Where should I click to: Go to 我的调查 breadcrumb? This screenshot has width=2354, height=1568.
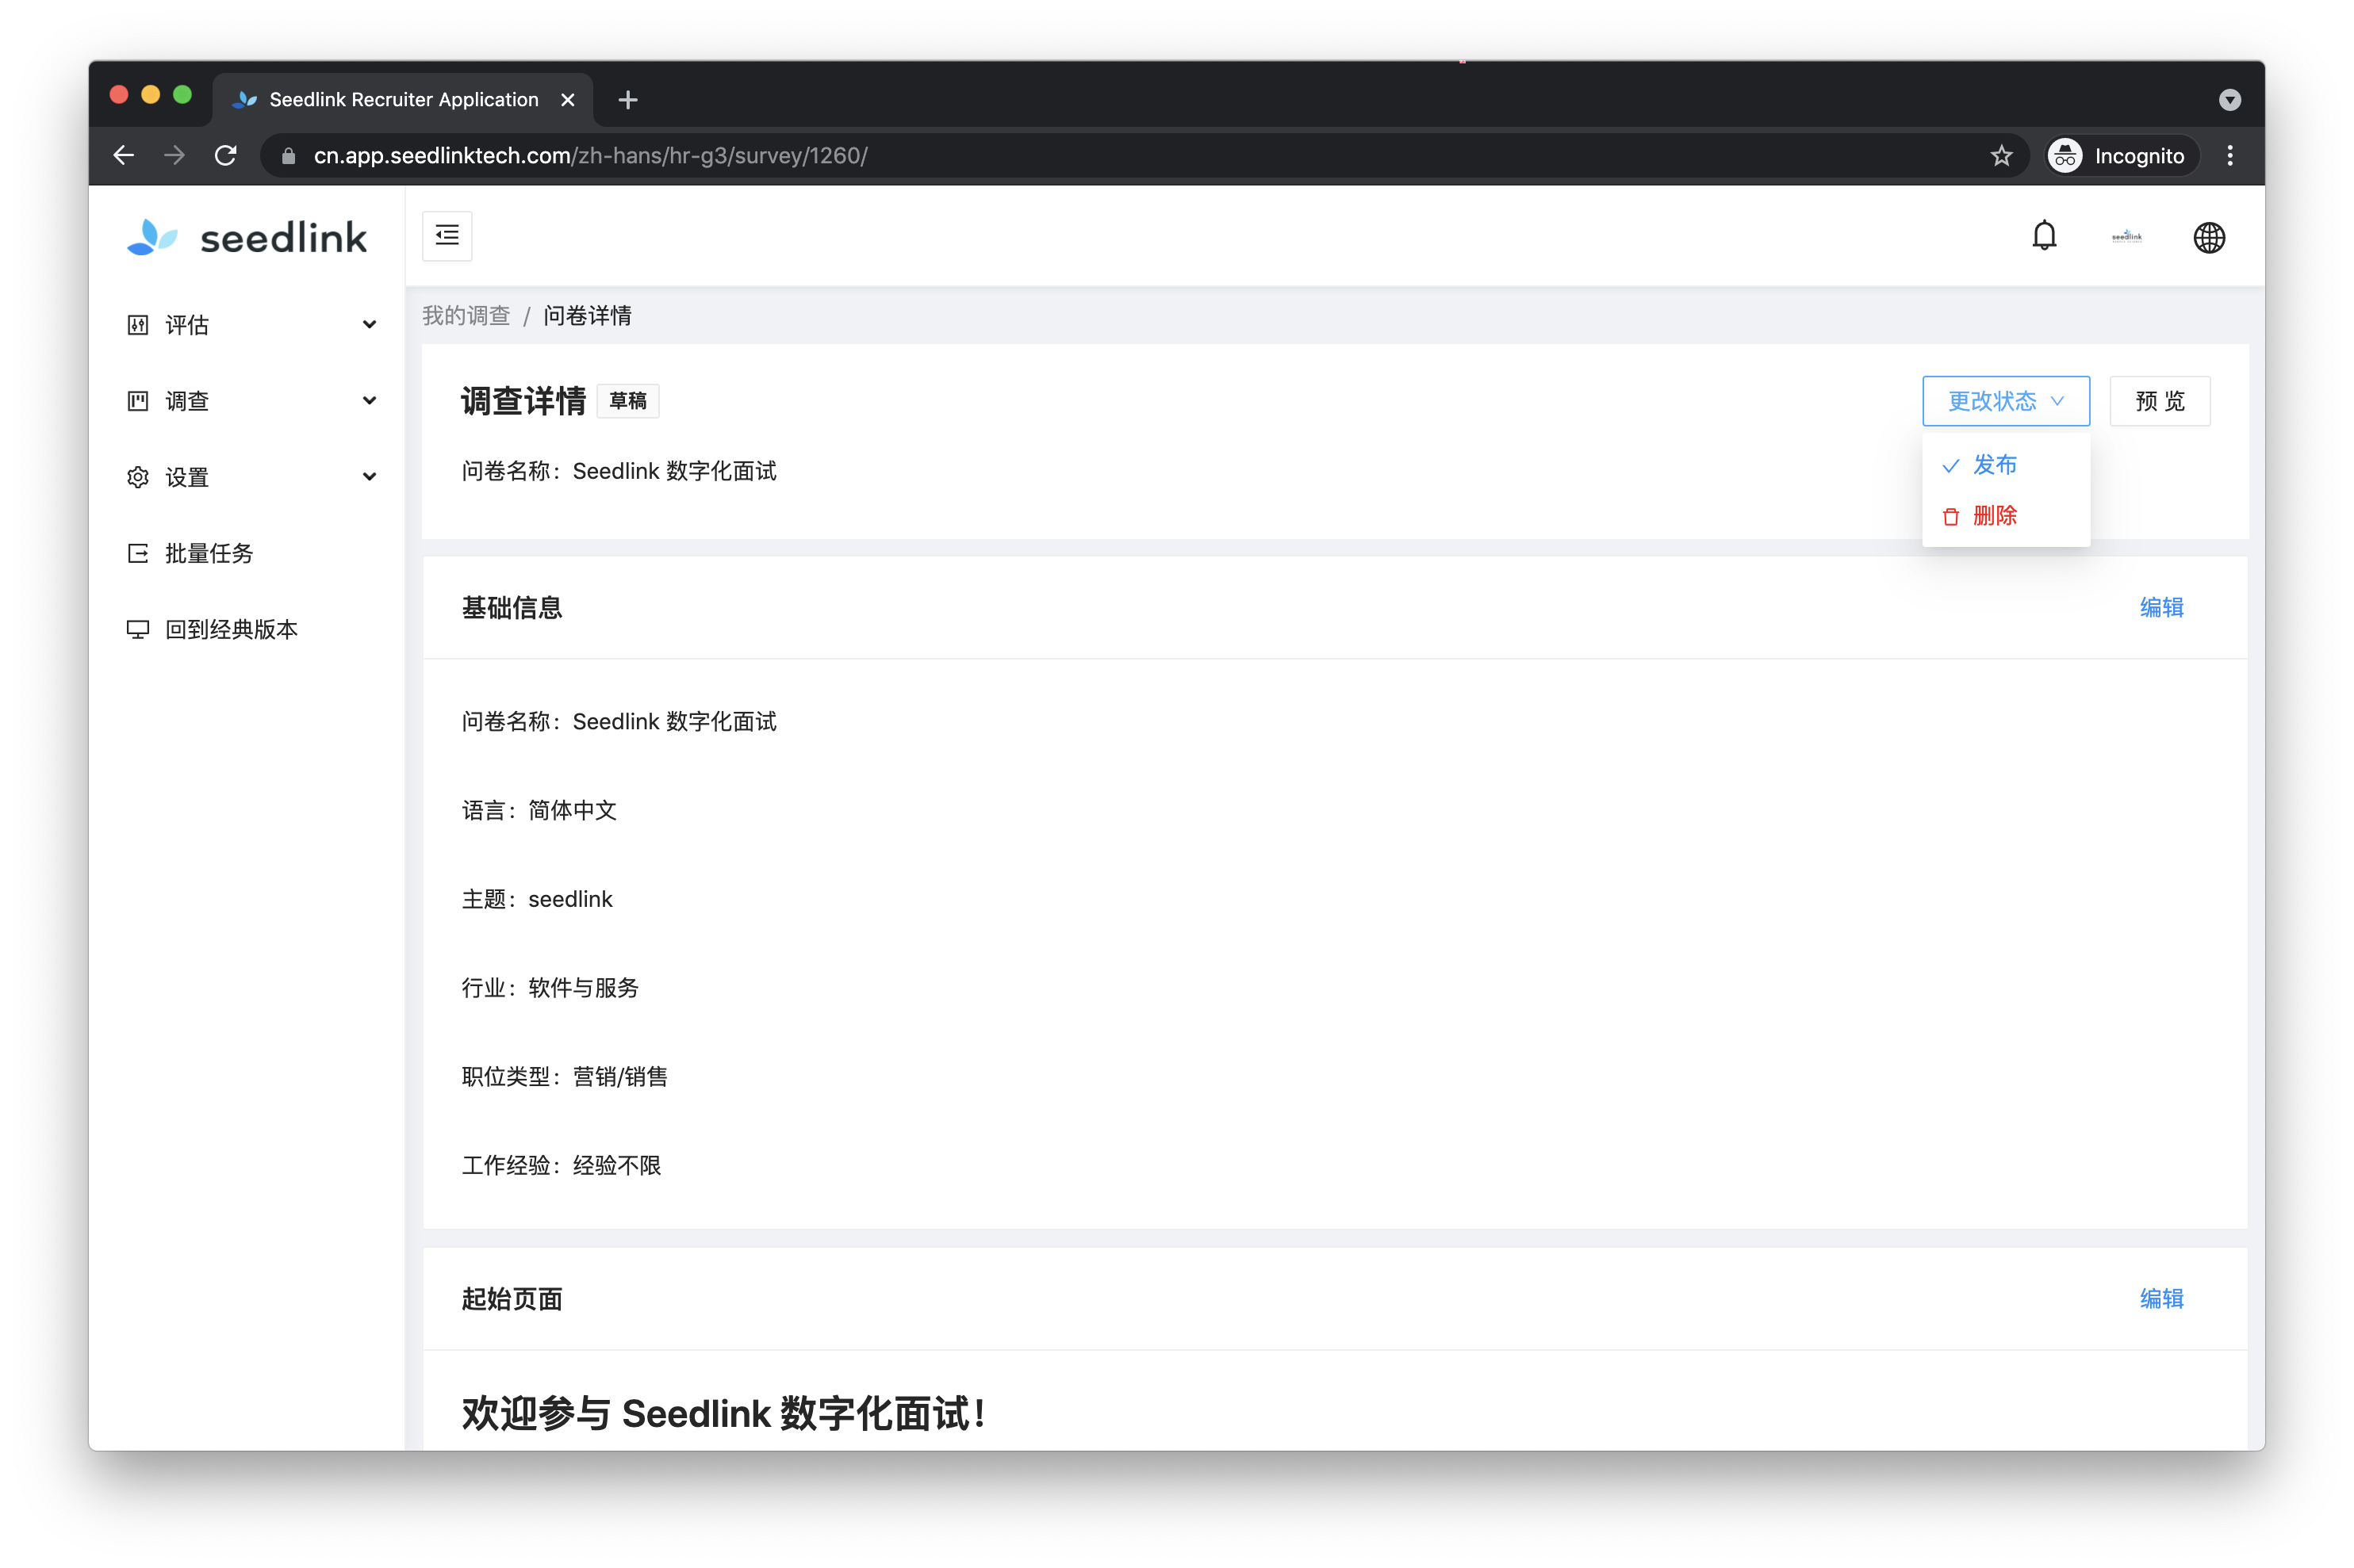point(466,316)
